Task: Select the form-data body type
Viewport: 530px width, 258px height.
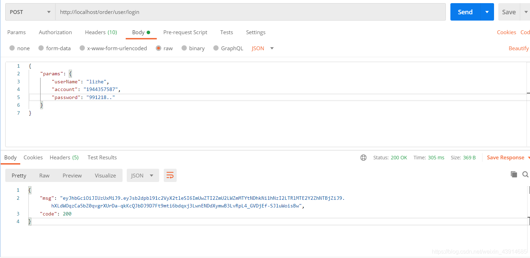Action: click(x=54, y=48)
